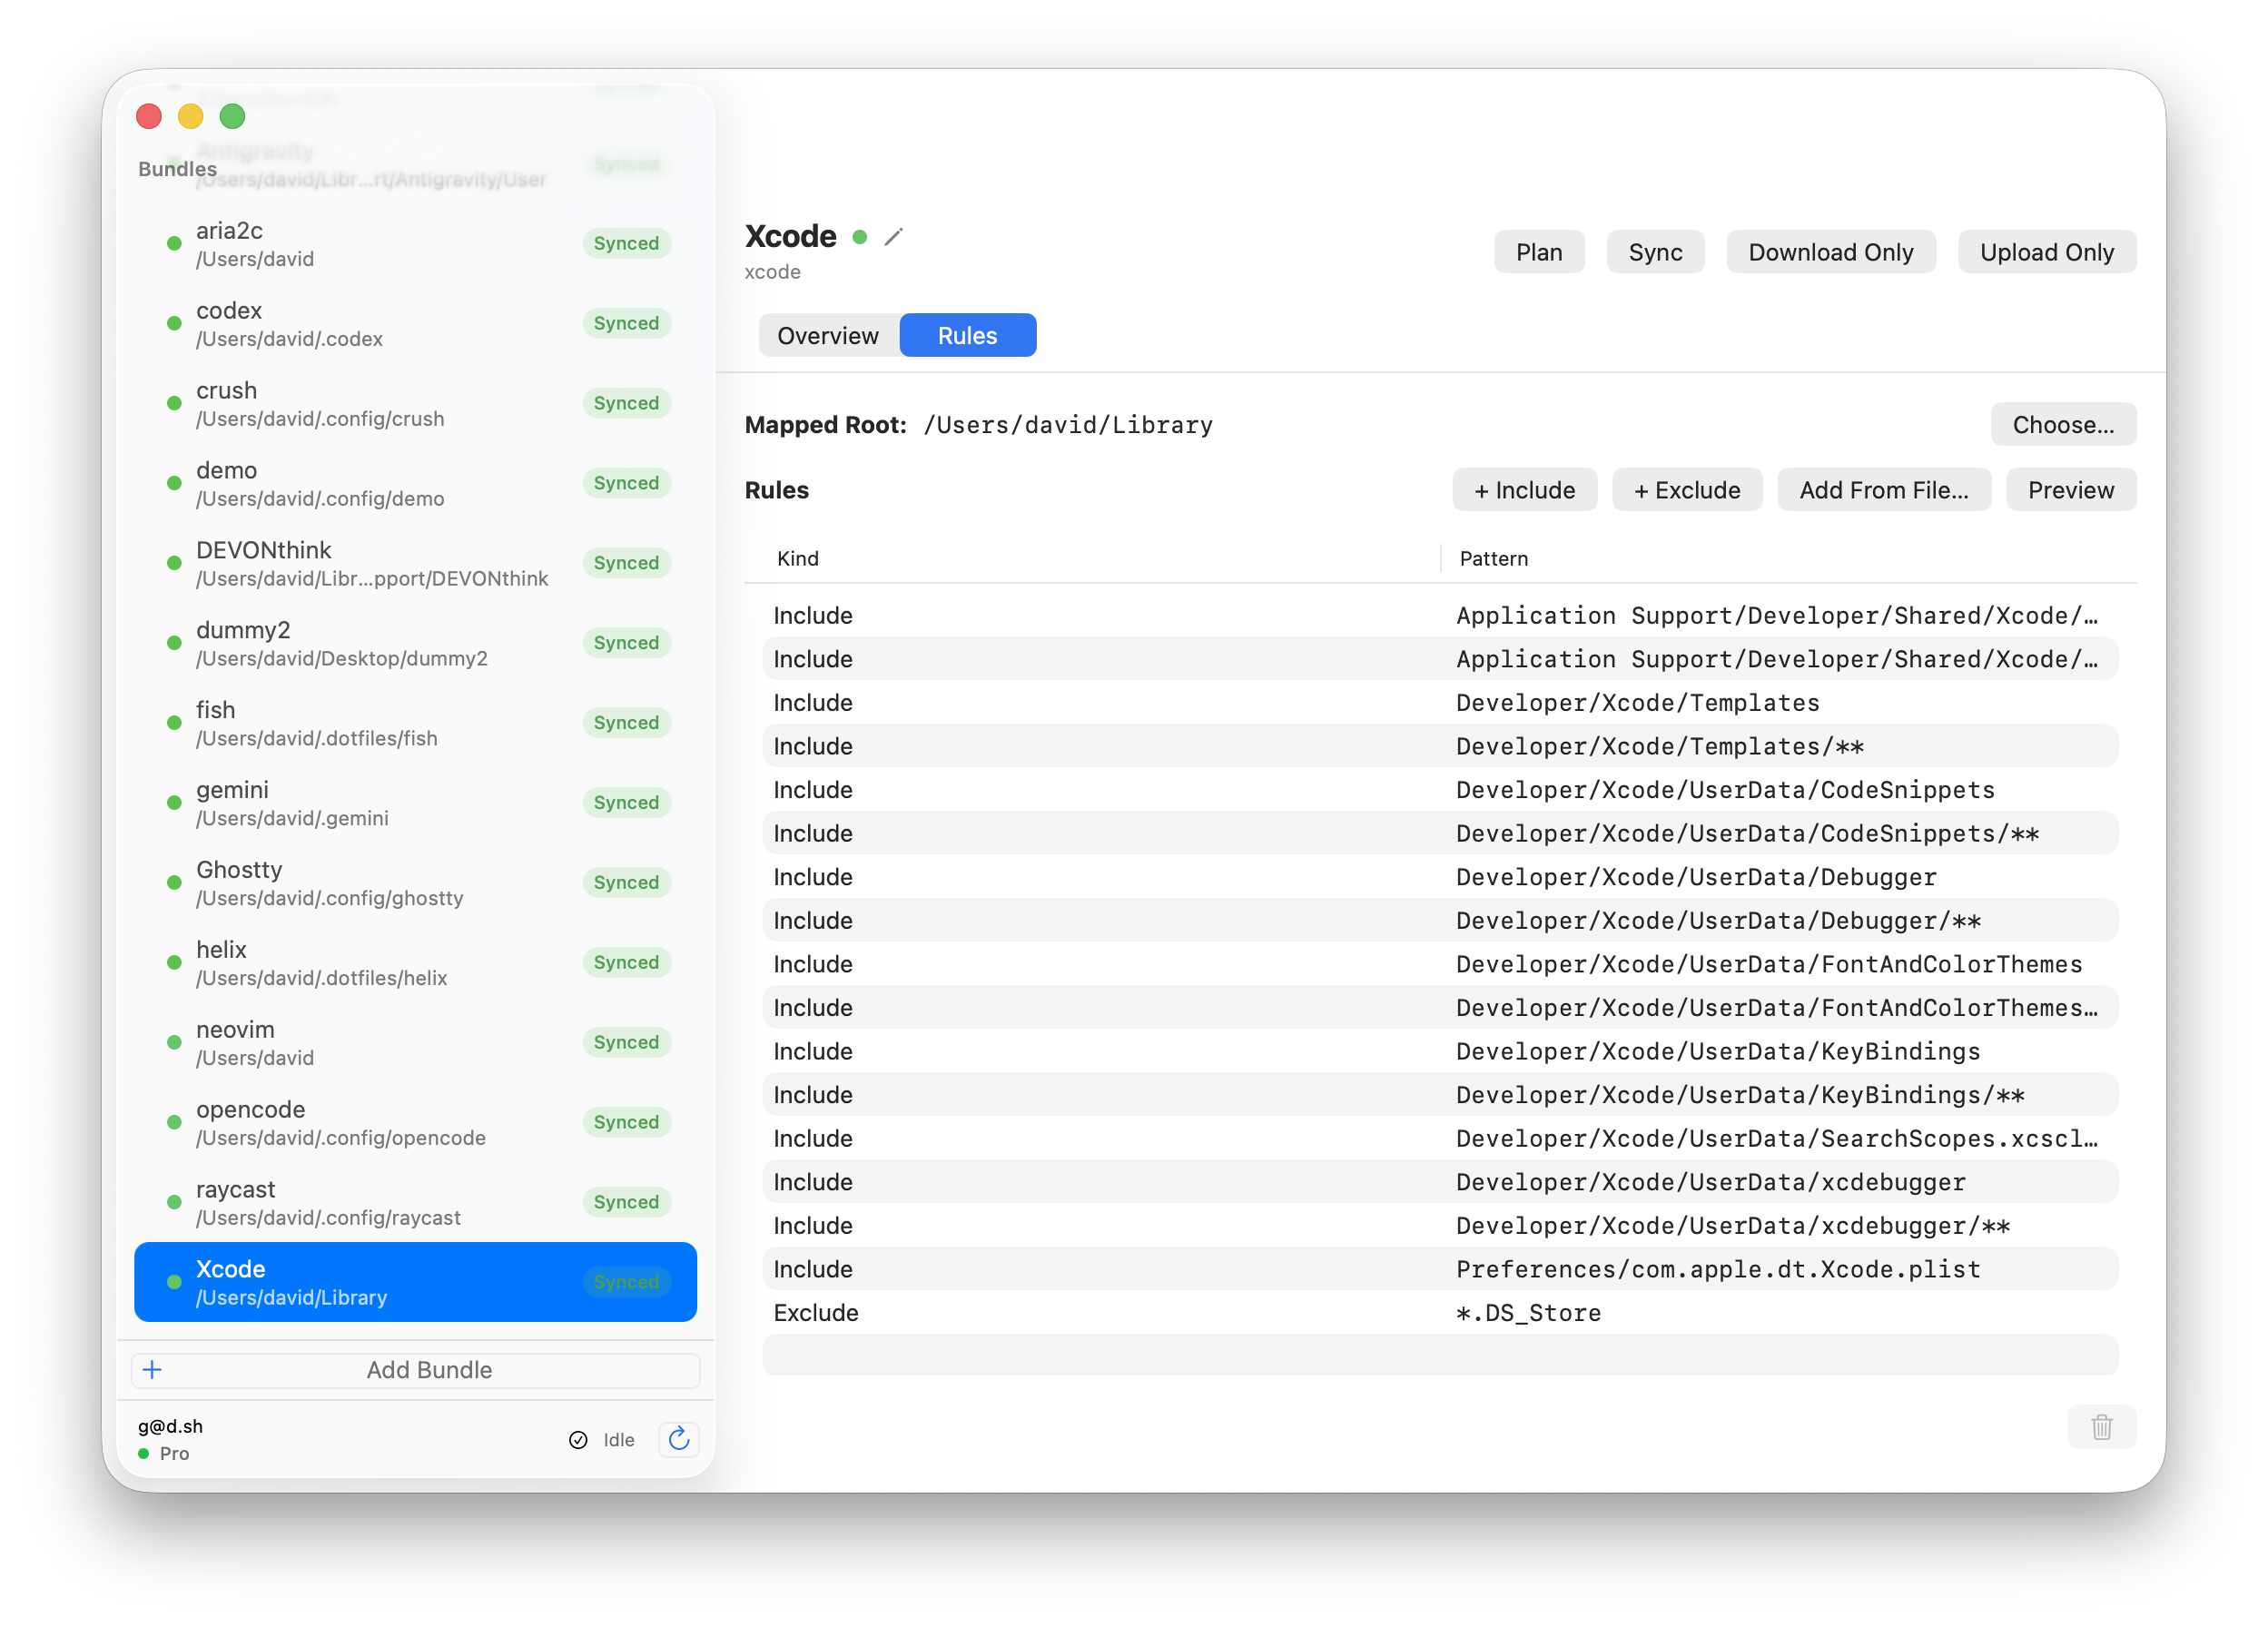Add a new Exclude rule
This screenshot has width=2268, height=1627.
click(1686, 490)
